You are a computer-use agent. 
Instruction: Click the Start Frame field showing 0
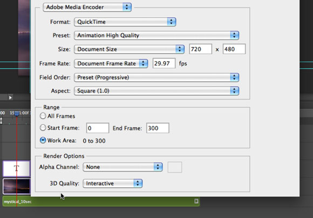98,128
